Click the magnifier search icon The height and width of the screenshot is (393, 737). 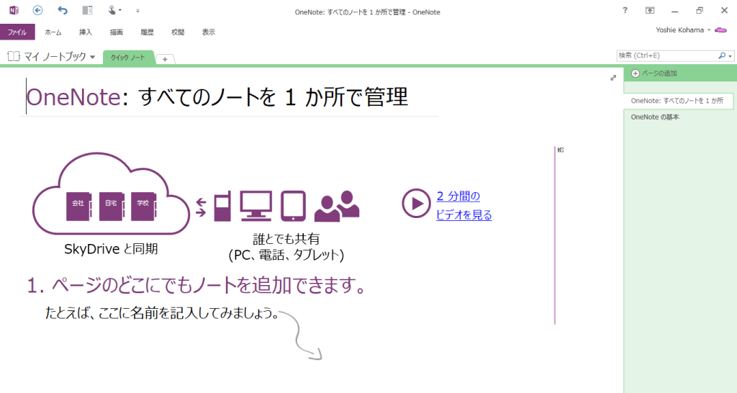click(722, 55)
